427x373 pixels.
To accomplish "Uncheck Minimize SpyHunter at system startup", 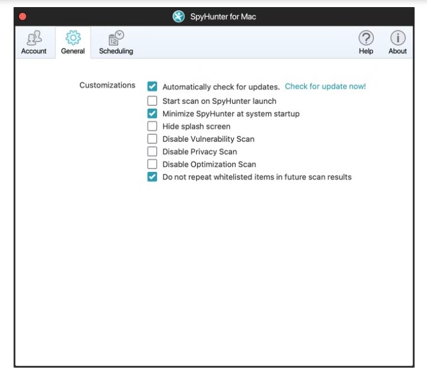I will point(152,113).
